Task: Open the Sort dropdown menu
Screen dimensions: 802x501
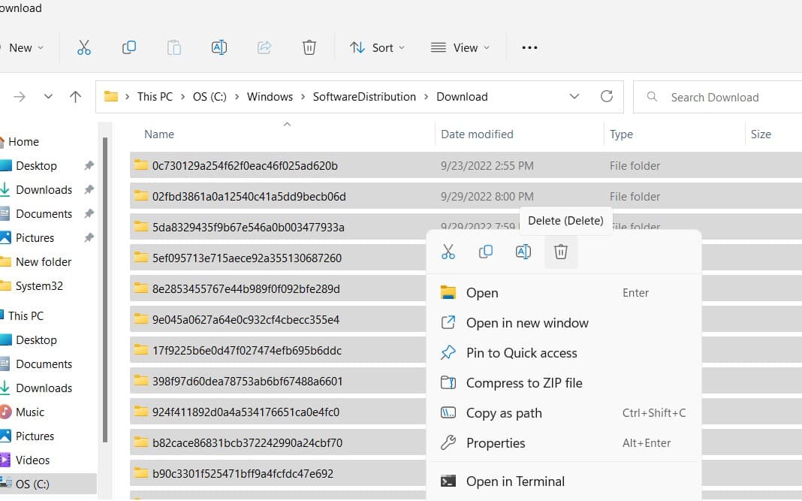Action: point(377,47)
